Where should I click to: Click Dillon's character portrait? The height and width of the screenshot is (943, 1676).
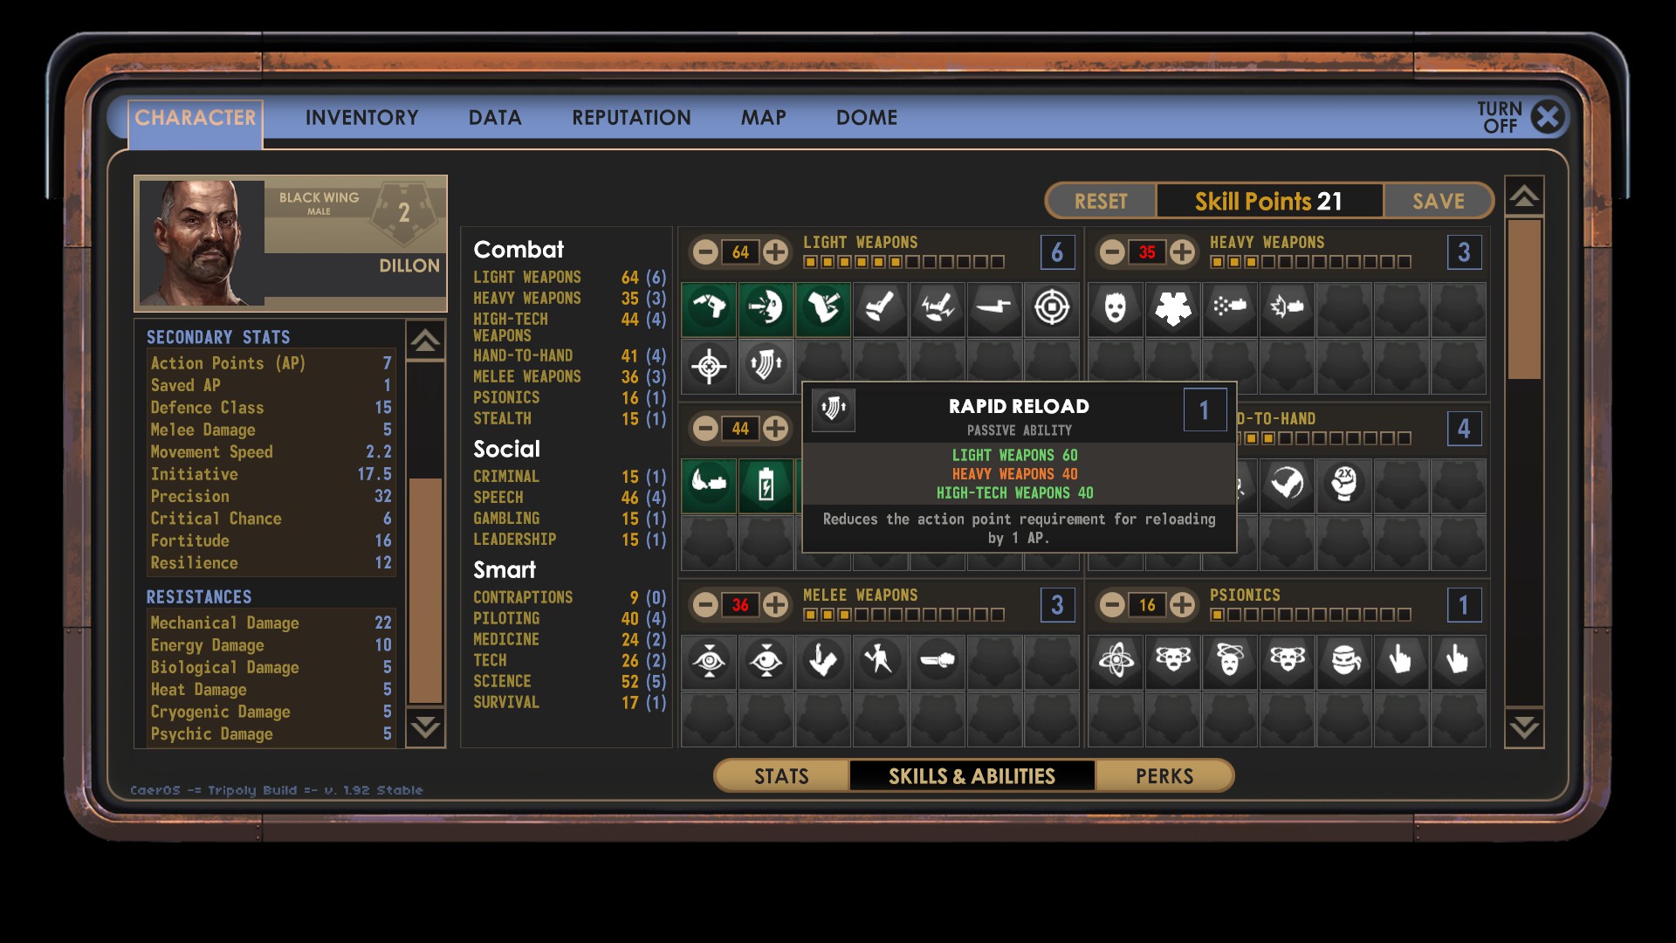coord(202,243)
